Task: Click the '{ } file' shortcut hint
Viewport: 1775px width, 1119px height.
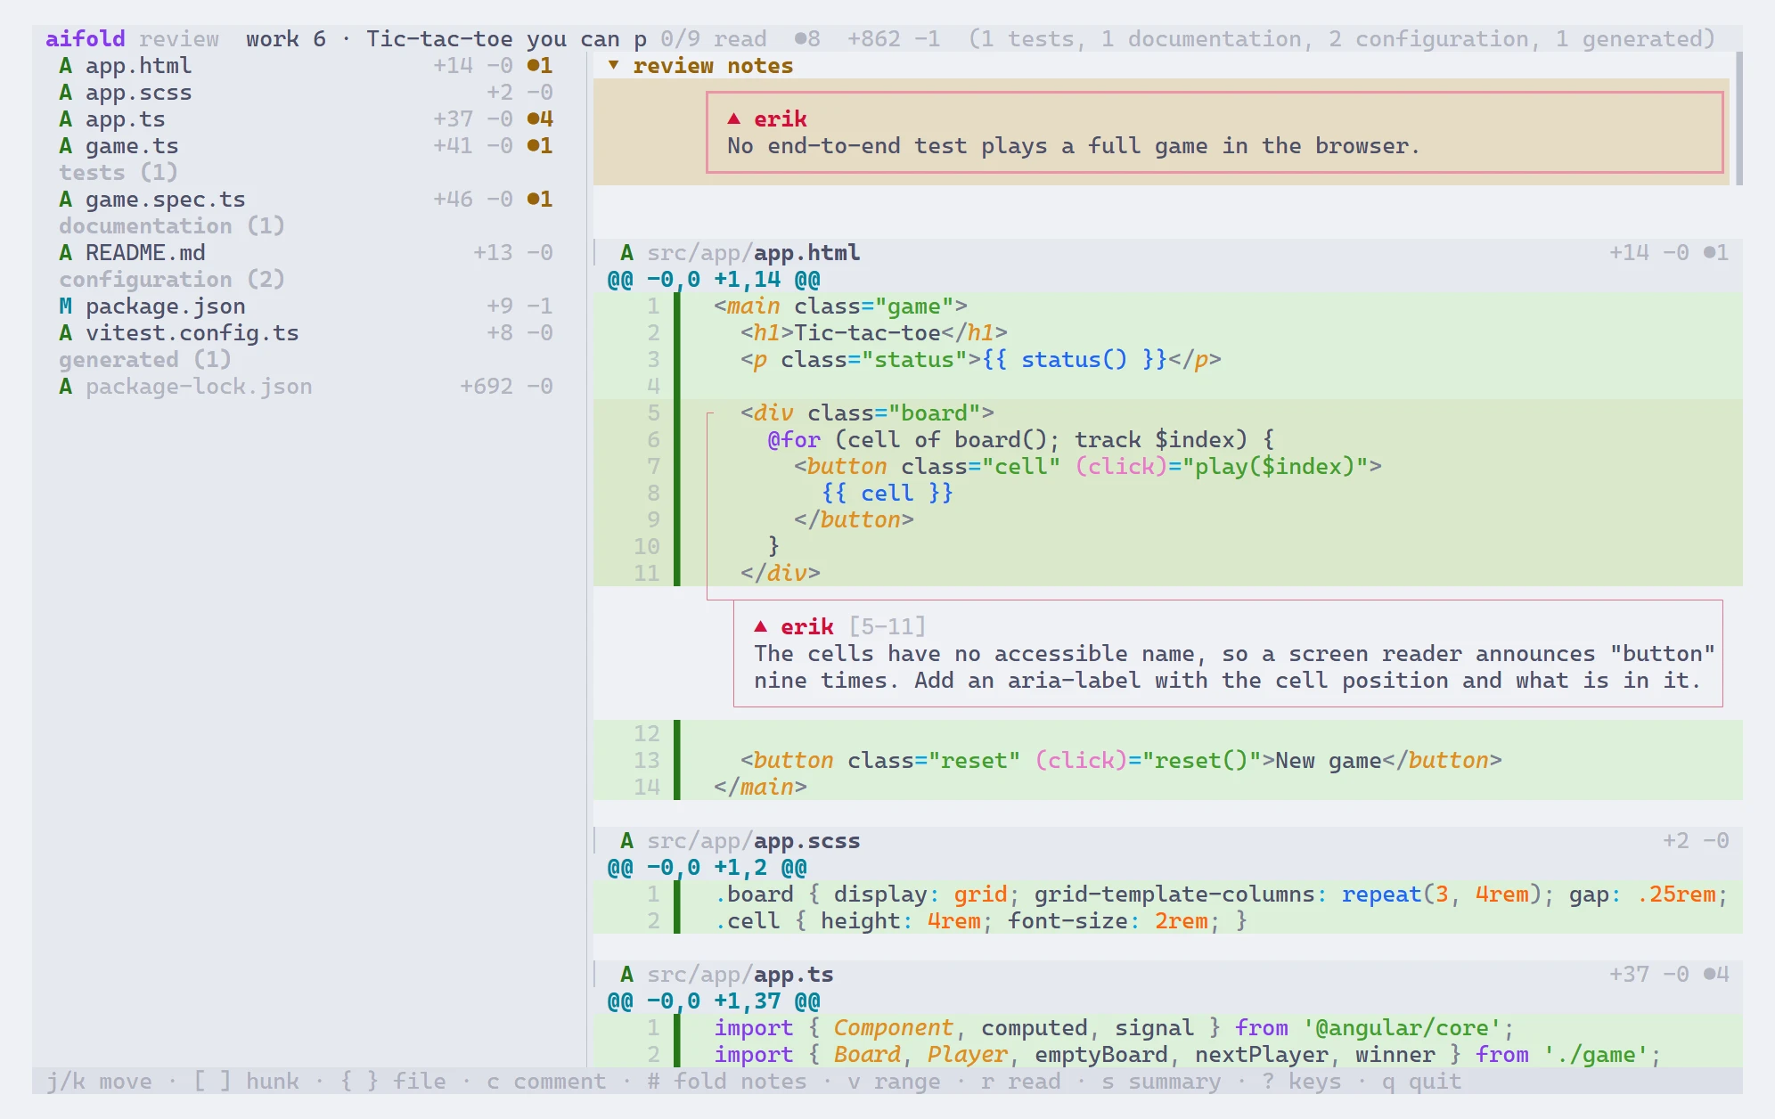Action: pos(393,1082)
